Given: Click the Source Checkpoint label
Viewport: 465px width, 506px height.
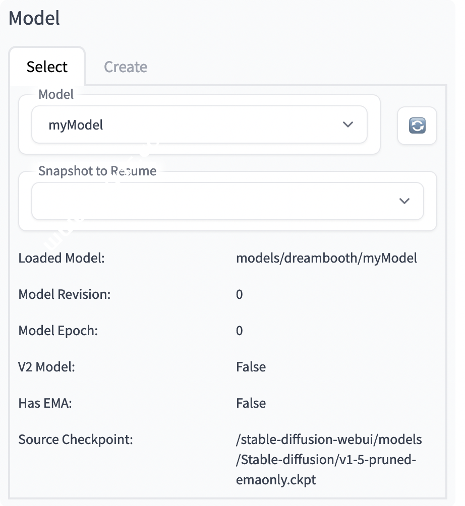Looking at the screenshot, I should [76, 440].
